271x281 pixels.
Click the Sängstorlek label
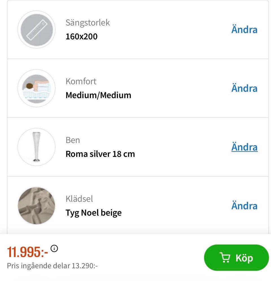[88, 23]
